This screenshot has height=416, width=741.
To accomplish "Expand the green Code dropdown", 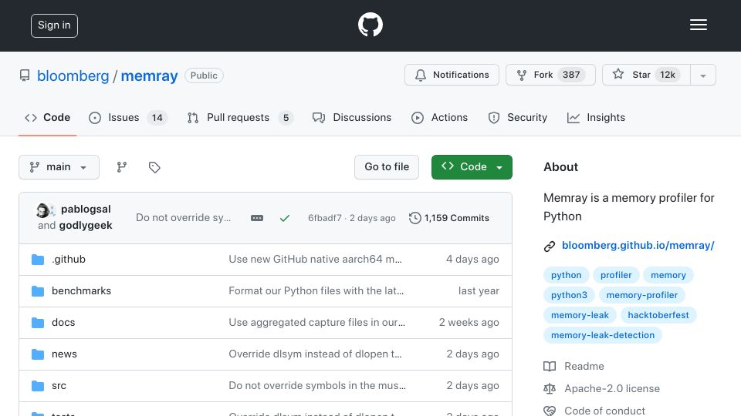I will pos(472,167).
